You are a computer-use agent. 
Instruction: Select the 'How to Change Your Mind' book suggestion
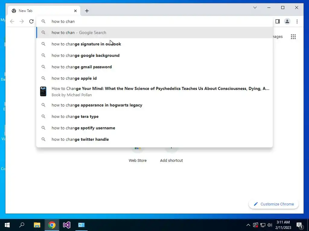(154, 91)
